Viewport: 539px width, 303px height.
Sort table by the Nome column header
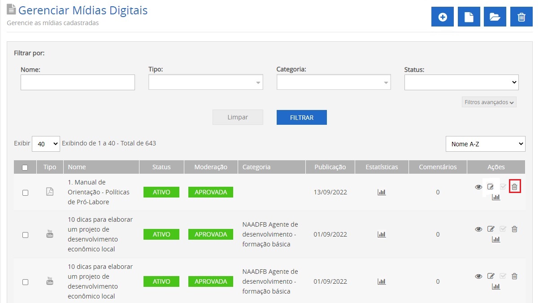77,167
